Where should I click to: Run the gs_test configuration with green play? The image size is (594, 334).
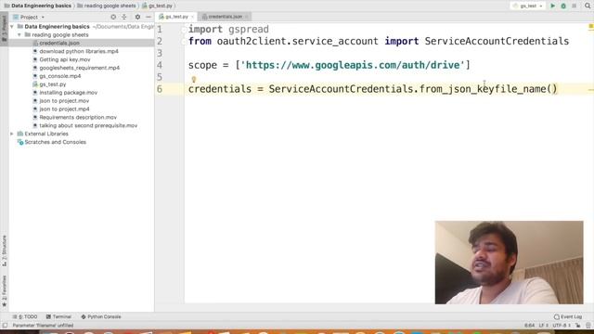[x=553, y=6]
